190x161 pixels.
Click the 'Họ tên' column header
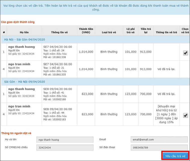[24, 32]
